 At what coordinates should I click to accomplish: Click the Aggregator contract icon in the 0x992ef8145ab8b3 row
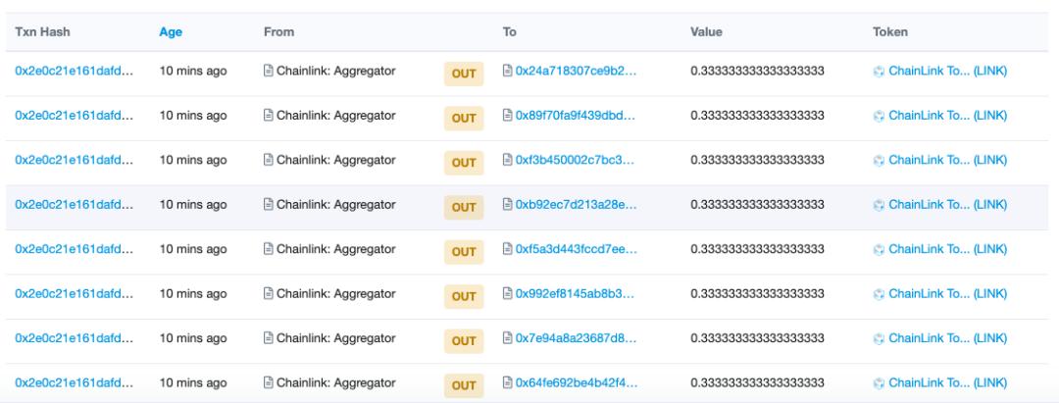(x=268, y=293)
